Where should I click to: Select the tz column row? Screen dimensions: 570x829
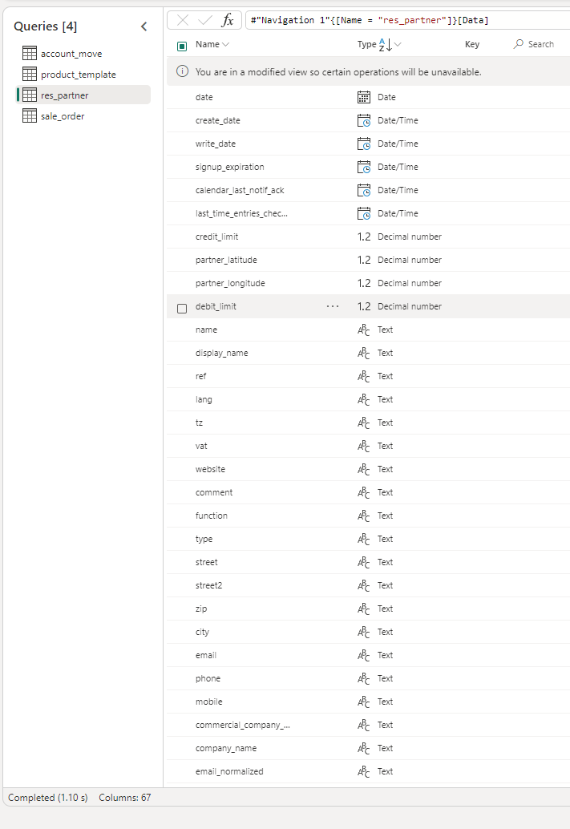click(x=368, y=423)
